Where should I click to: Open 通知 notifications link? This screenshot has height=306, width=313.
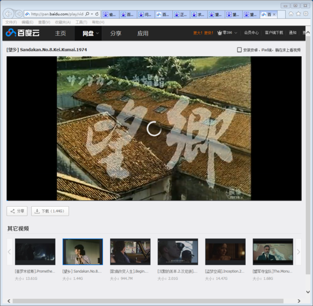pyautogui.click(x=293, y=33)
